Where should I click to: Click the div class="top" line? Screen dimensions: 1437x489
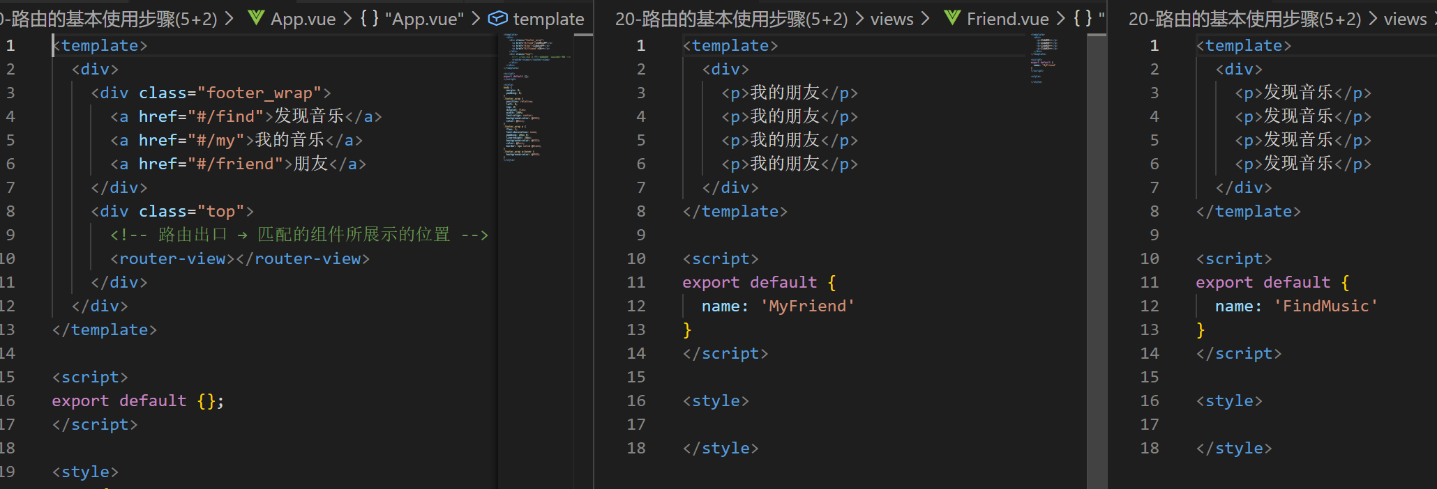click(172, 211)
